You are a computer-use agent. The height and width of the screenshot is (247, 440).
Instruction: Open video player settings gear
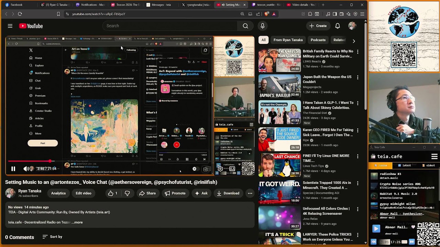[220, 169]
